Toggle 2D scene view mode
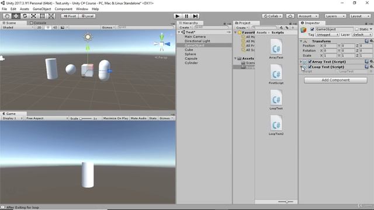The image size is (374, 210). click(39, 27)
